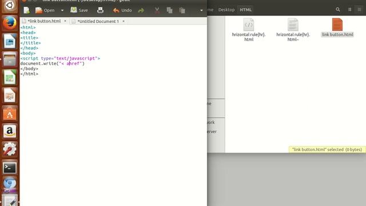The width and height of the screenshot is (366, 206).
Task: Switch to Untitled Document 1 tab
Action: pyautogui.click(x=98, y=21)
